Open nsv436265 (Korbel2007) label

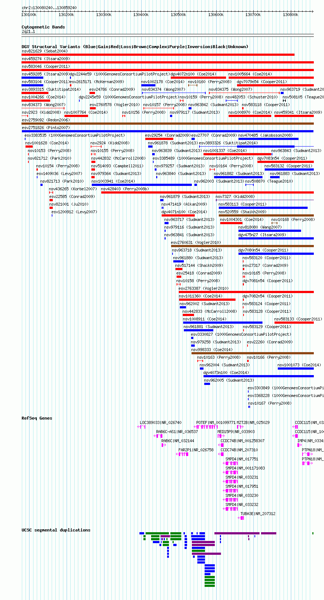(x=73, y=189)
